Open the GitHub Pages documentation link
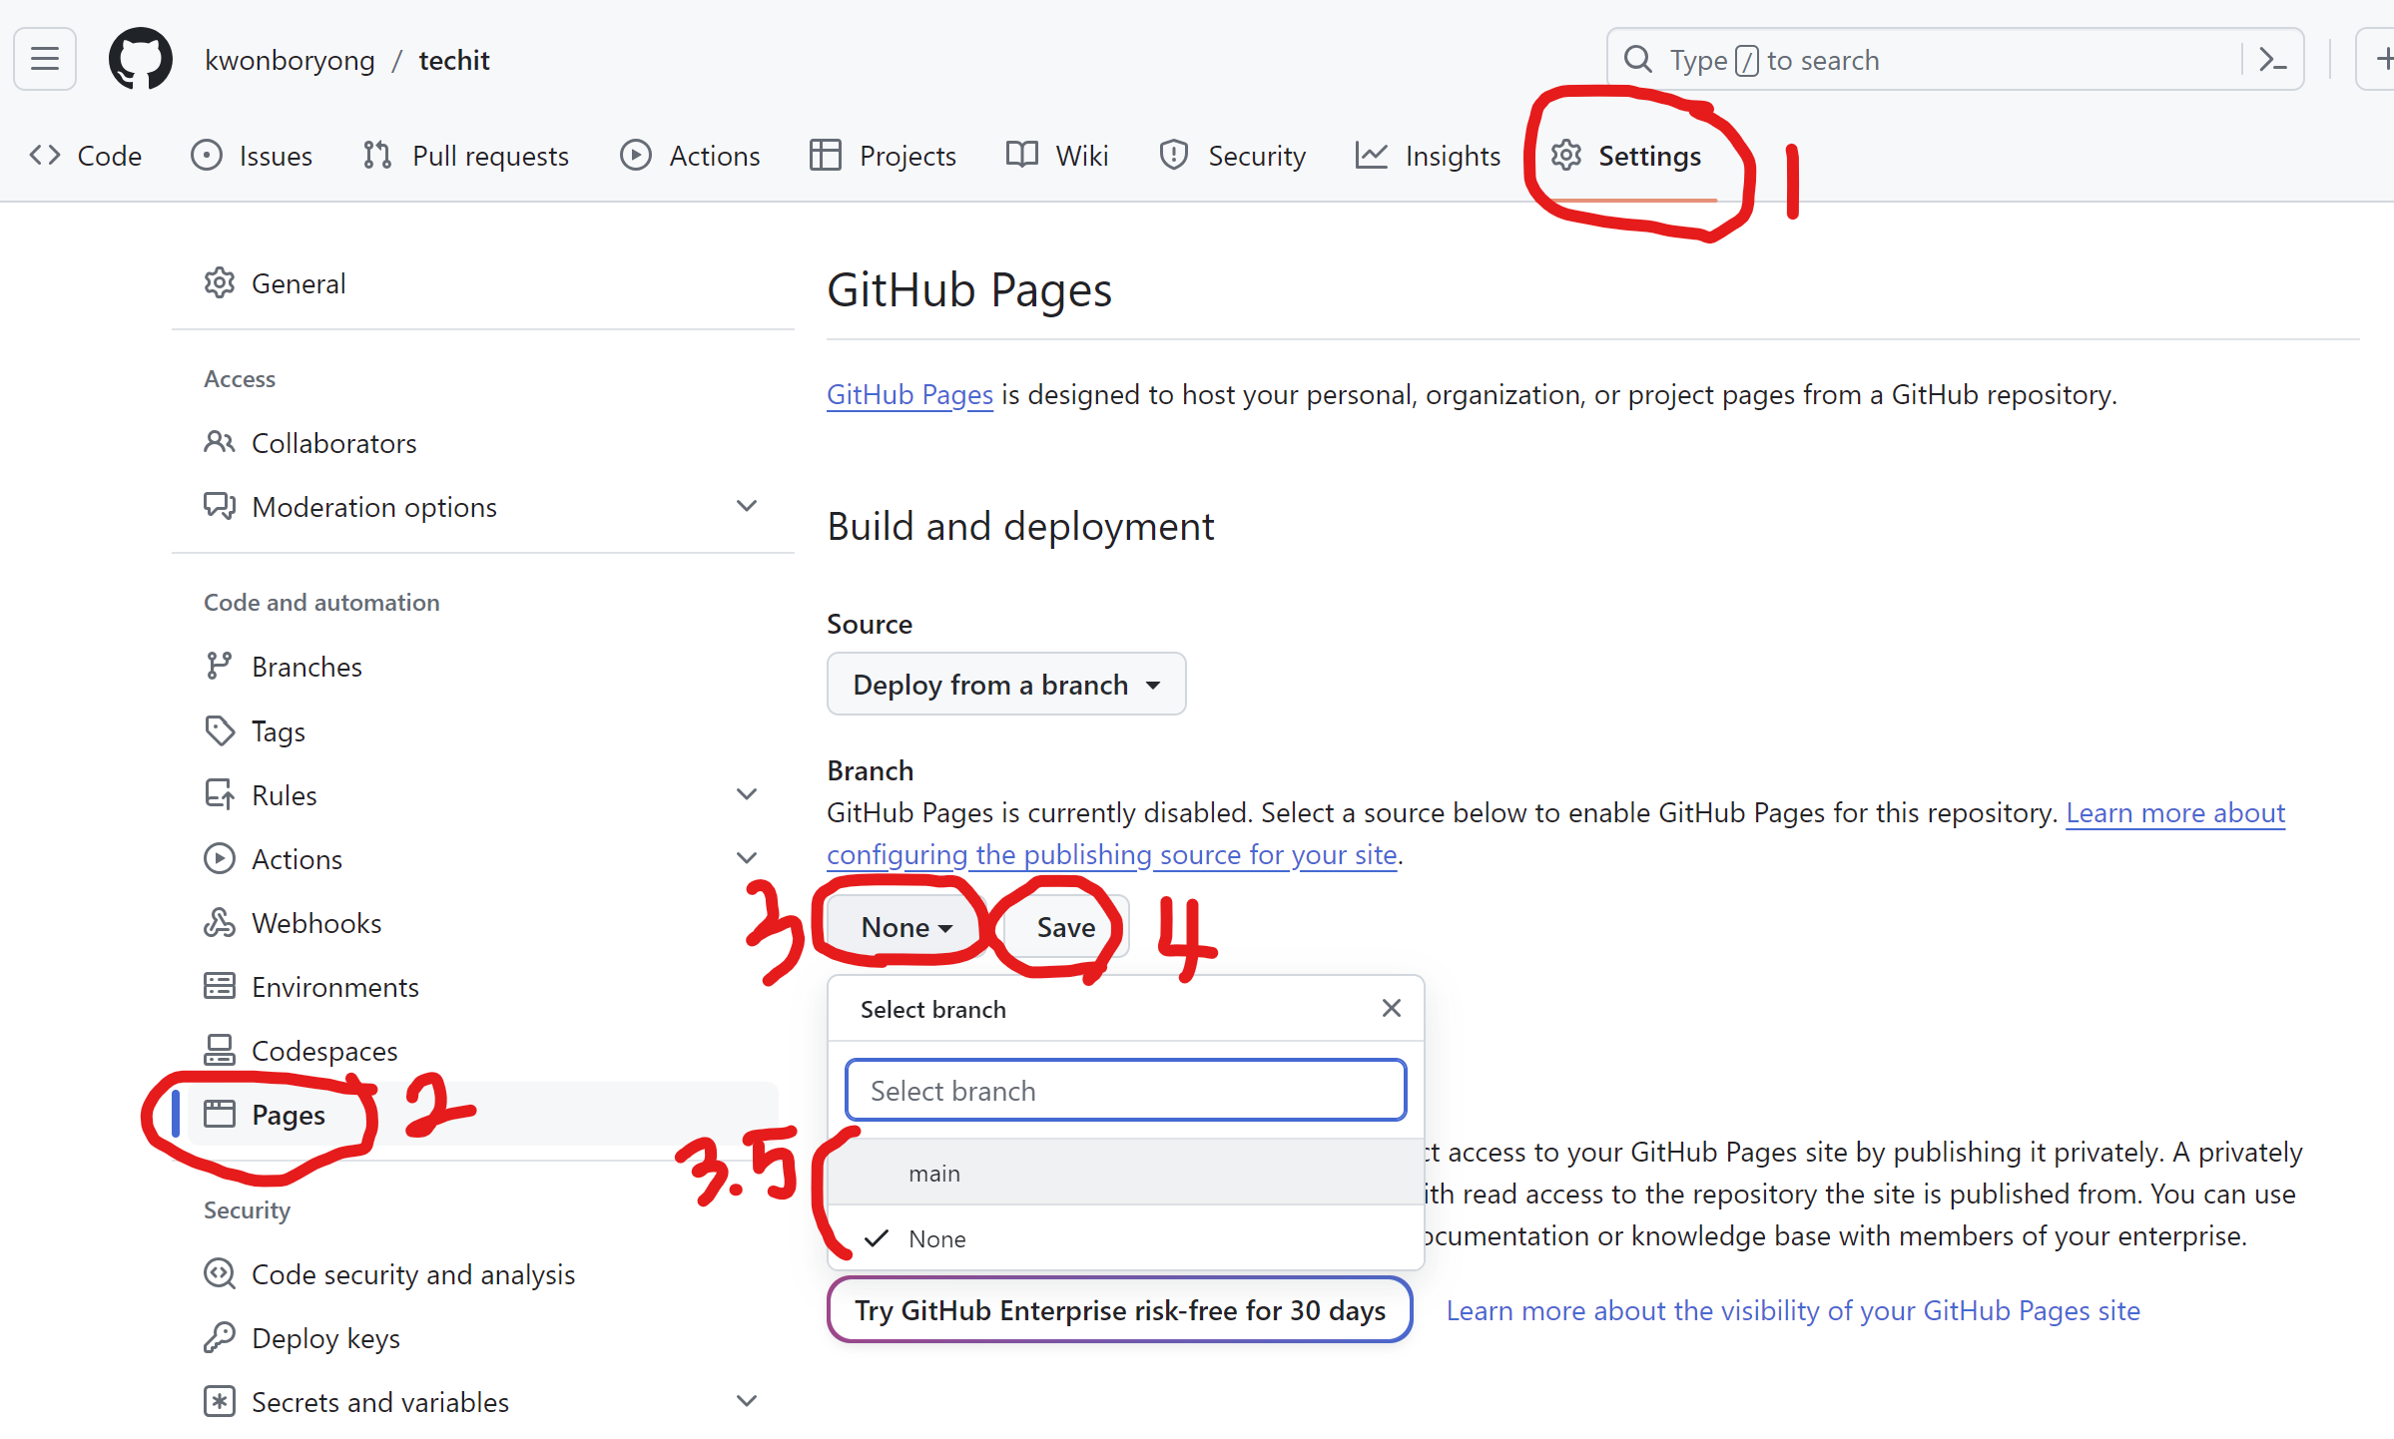The height and width of the screenshot is (1439, 2394). pos(909,395)
